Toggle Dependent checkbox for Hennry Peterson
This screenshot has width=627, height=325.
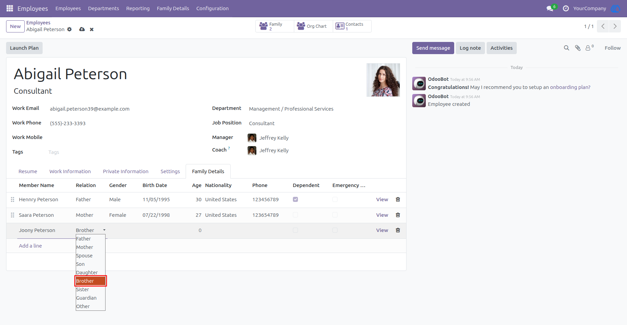click(x=296, y=200)
